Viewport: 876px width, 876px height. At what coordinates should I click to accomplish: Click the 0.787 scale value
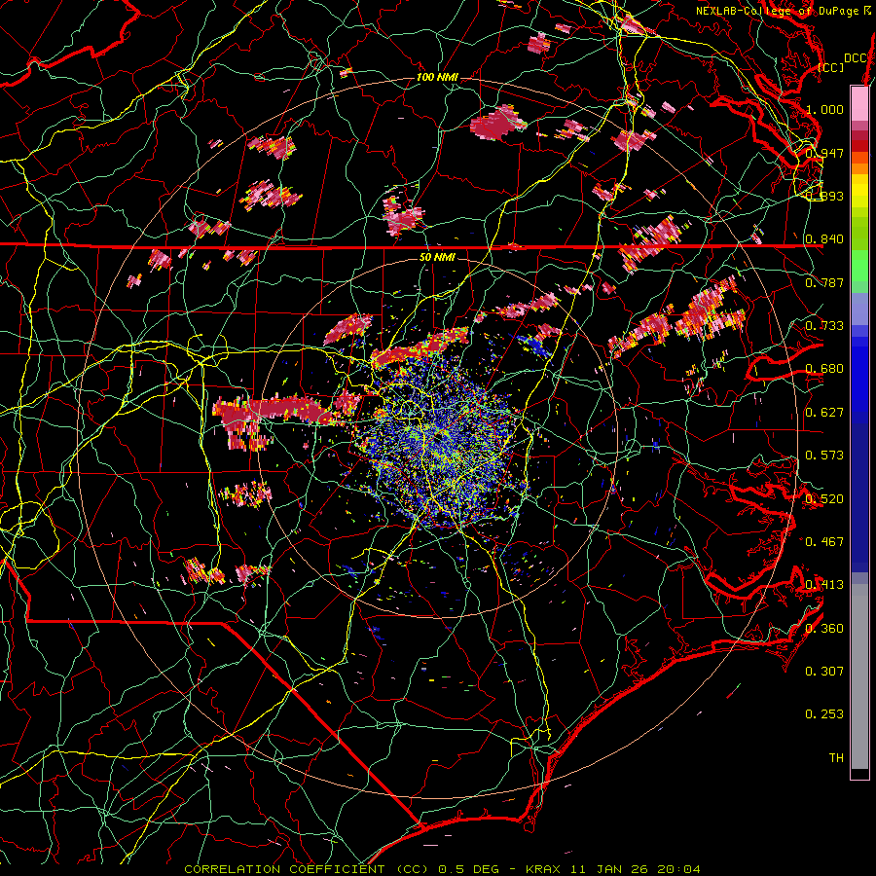click(824, 282)
